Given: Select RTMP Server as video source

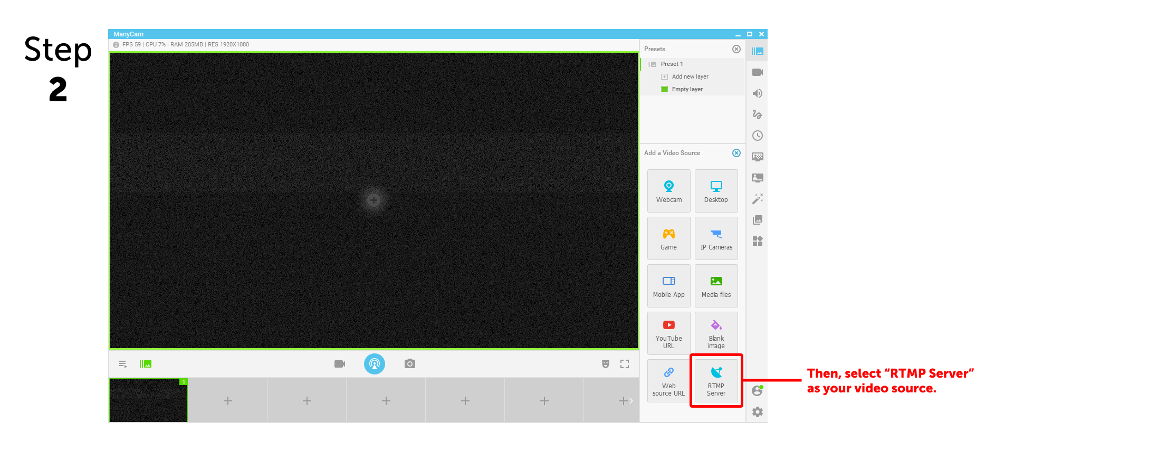Looking at the screenshot, I should click(x=716, y=381).
